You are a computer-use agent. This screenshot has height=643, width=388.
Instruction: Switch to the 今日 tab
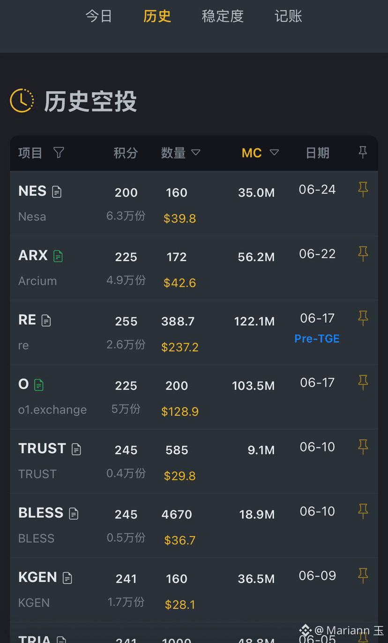[x=99, y=16]
